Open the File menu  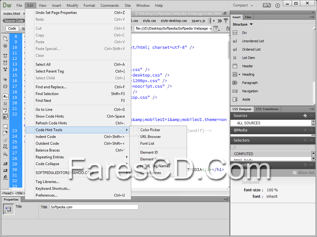19,6
